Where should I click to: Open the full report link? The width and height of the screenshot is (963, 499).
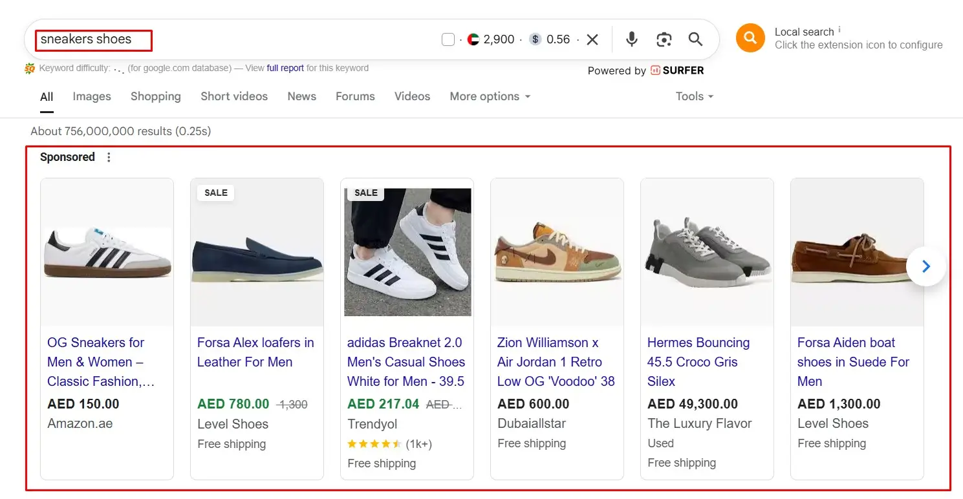[x=285, y=68]
